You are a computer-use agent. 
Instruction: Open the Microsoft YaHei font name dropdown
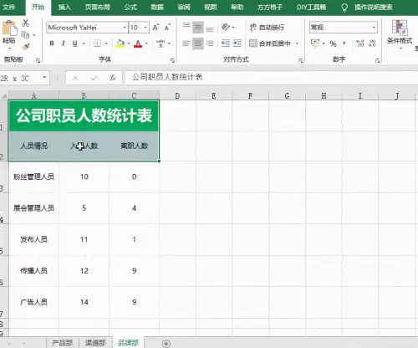click(125, 28)
